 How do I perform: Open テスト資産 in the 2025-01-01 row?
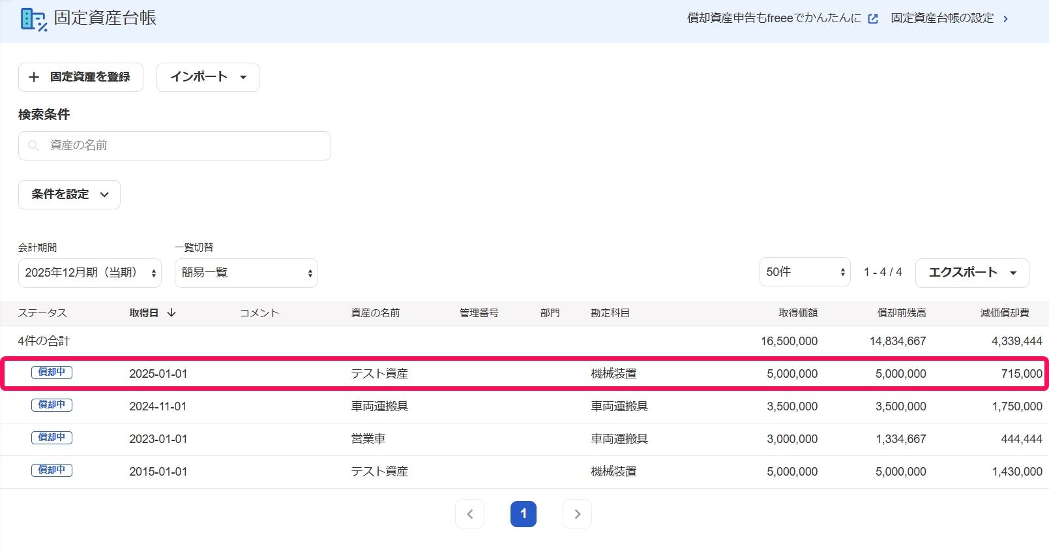click(379, 374)
